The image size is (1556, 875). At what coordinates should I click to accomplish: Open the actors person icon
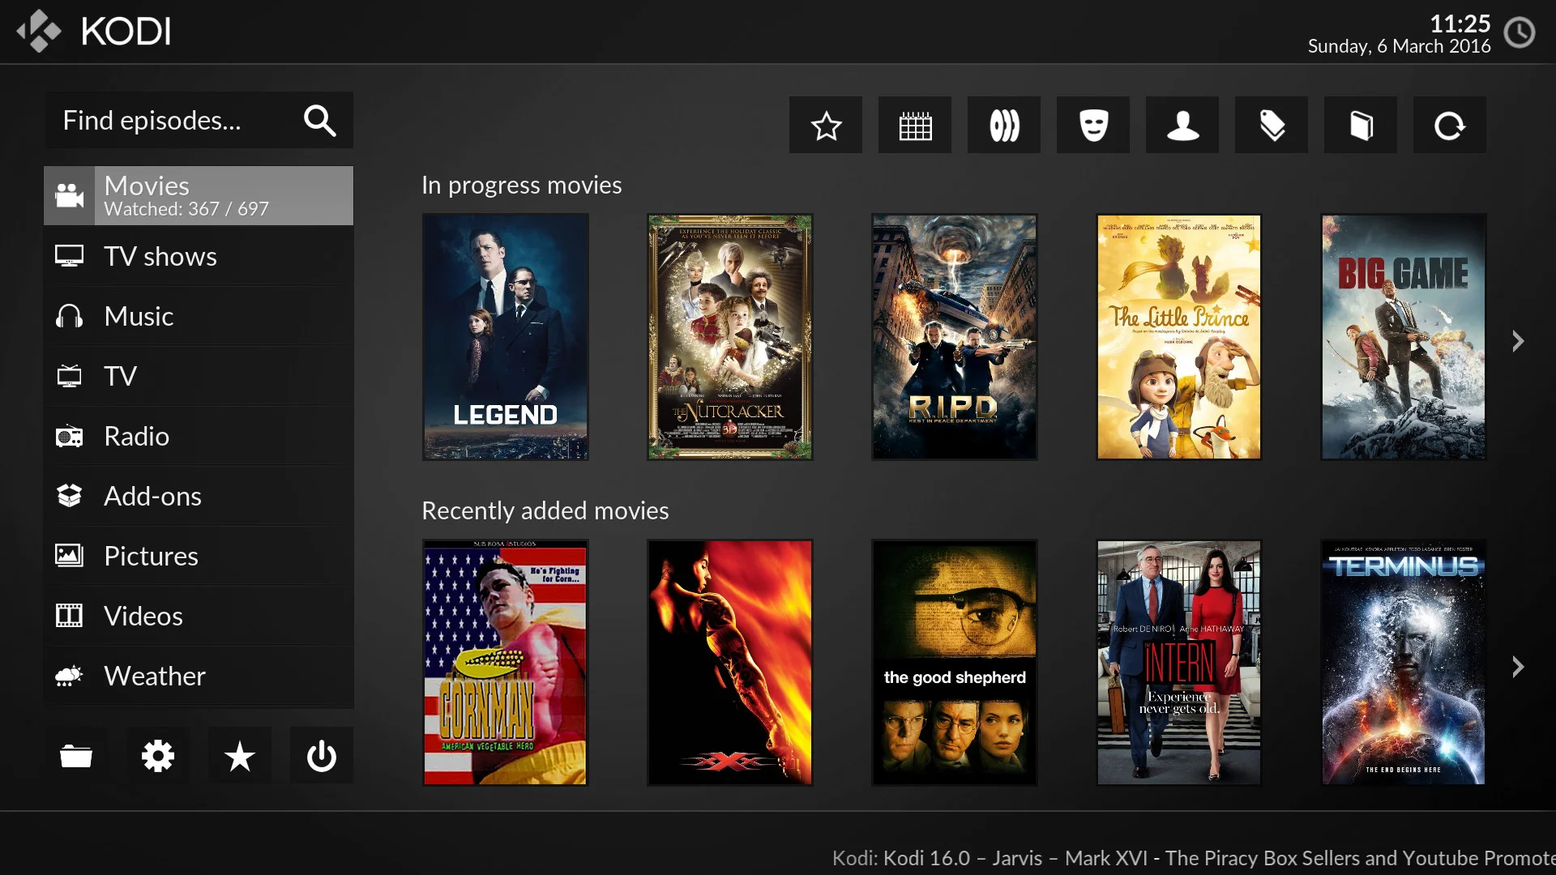coord(1182,126)
